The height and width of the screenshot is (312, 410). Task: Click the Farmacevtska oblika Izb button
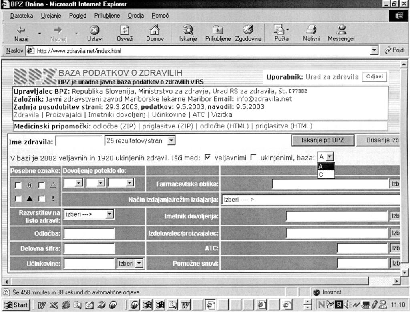click(x=395, y=184)
